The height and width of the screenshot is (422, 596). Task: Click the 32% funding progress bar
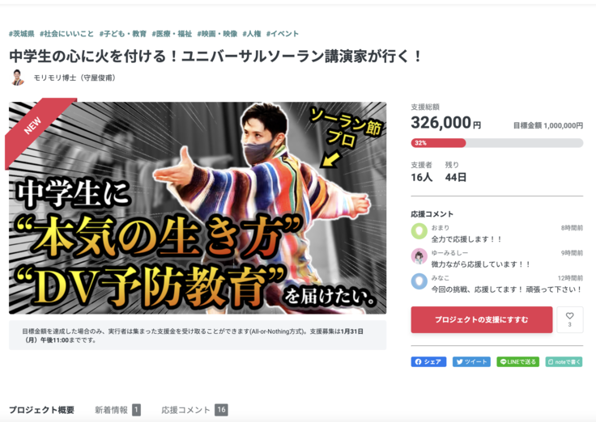[x=496, y=143]
